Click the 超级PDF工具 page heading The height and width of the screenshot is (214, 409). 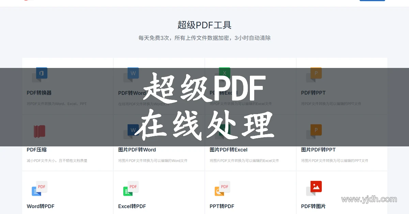click(204, 25)
